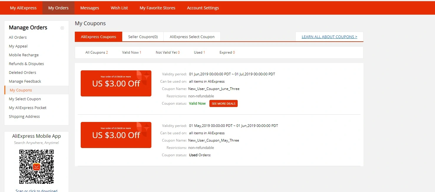Go to Wish List in top navigation

click(x=119, y=8)
